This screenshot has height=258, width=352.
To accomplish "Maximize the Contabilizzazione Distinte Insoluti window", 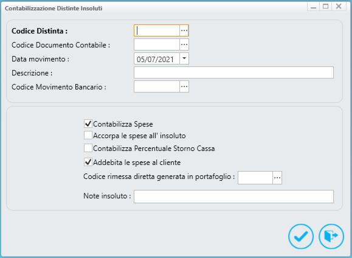I will (x=326, y=7).
